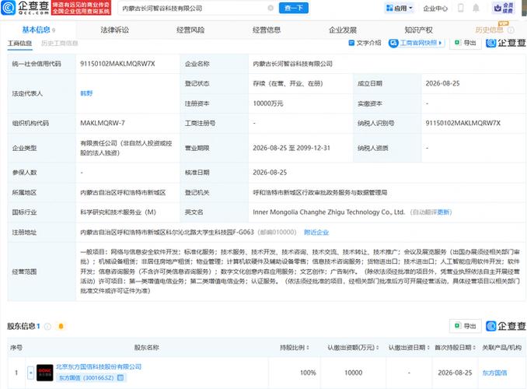Select the 历史工商信息 sub-tab
The width and height of the screenshot is (527, 389).
60,43
